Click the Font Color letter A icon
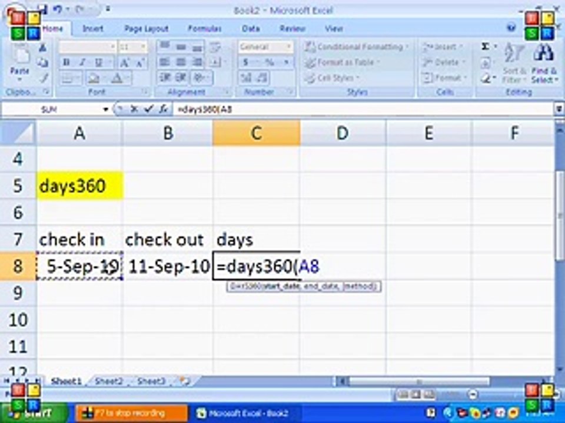The width and height of the screenshot is (565, 423). pyautogui.click(x=117, y=78)
